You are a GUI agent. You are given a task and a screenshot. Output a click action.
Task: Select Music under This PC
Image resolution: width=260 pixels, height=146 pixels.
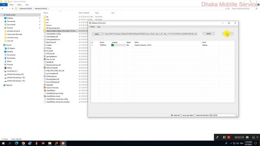(x=9, y=61)
